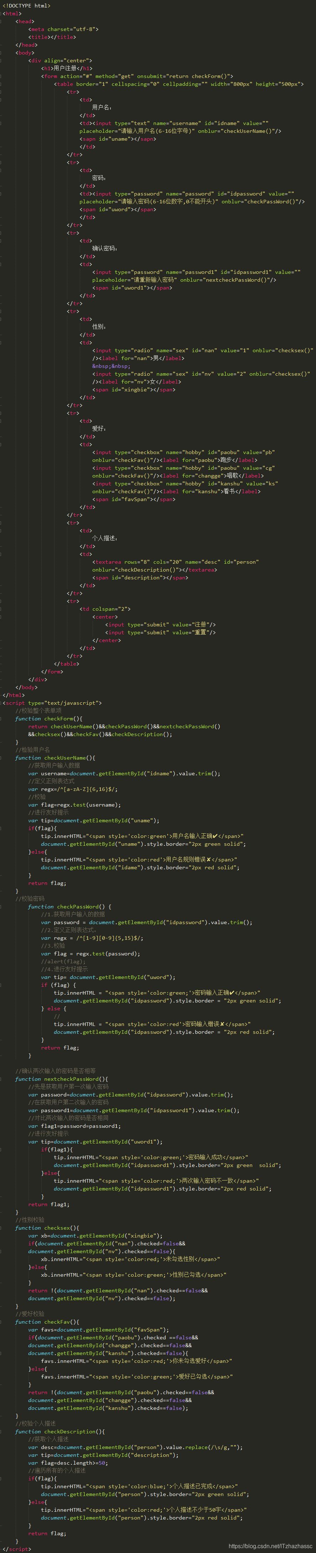Click the closing </table> tag line
The width and height of the screenshot is (316, 1553).
coord(67,665)
